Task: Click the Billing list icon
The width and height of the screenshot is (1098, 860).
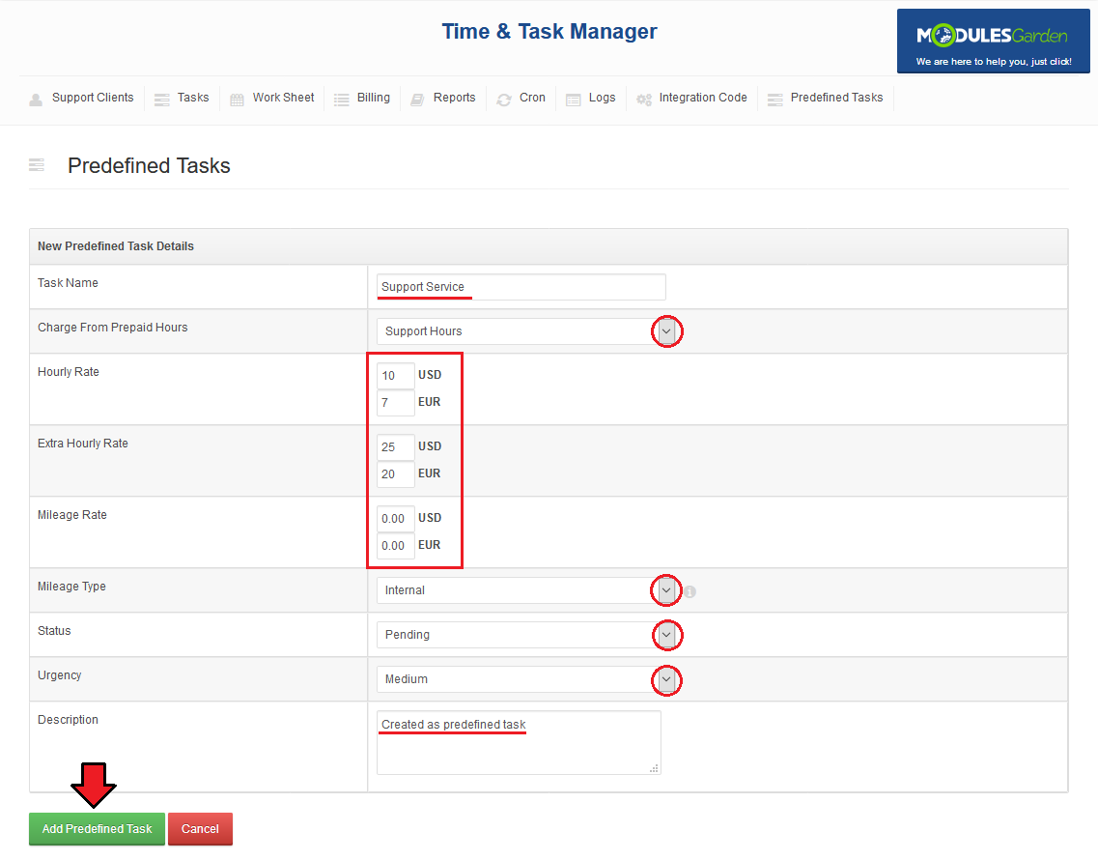Action: [342, 100]
